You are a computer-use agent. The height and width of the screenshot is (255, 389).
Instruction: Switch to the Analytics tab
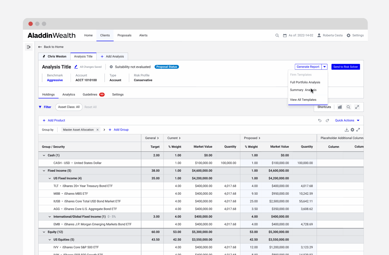69,95
